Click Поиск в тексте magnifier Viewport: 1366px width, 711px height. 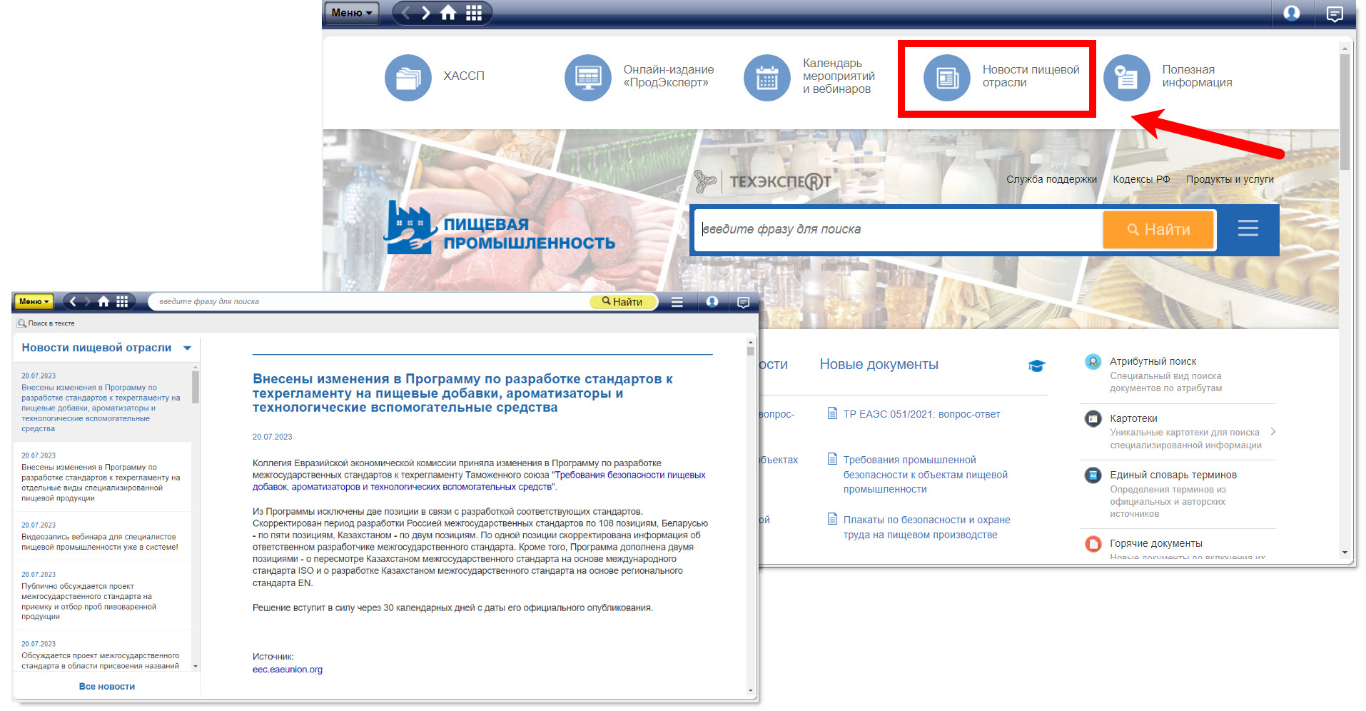click(x=22, y=323)
